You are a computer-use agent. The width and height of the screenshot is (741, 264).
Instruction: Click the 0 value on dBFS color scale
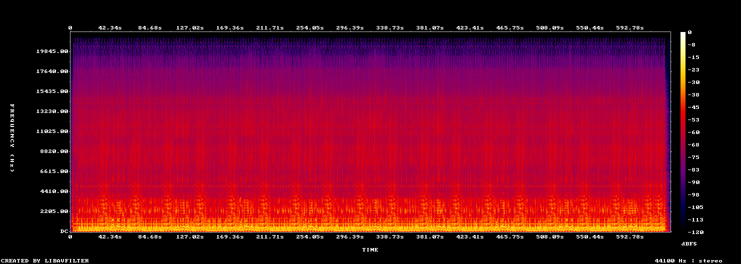pyautogui.click(x=689, y=32)
